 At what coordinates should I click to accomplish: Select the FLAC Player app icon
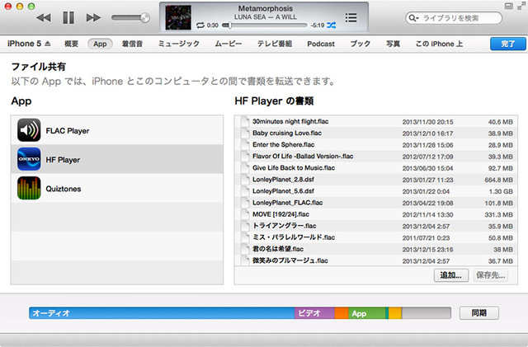click(x=30, y=131)
